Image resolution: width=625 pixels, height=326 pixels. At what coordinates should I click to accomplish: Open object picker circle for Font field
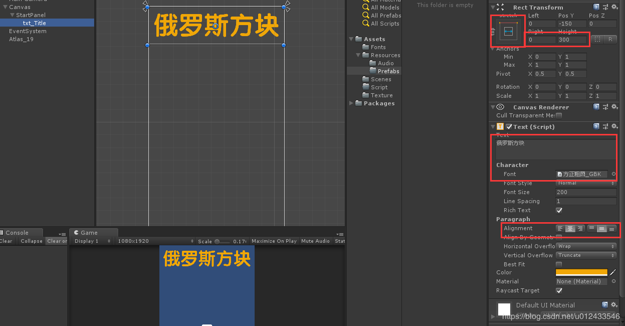(613, 174)
